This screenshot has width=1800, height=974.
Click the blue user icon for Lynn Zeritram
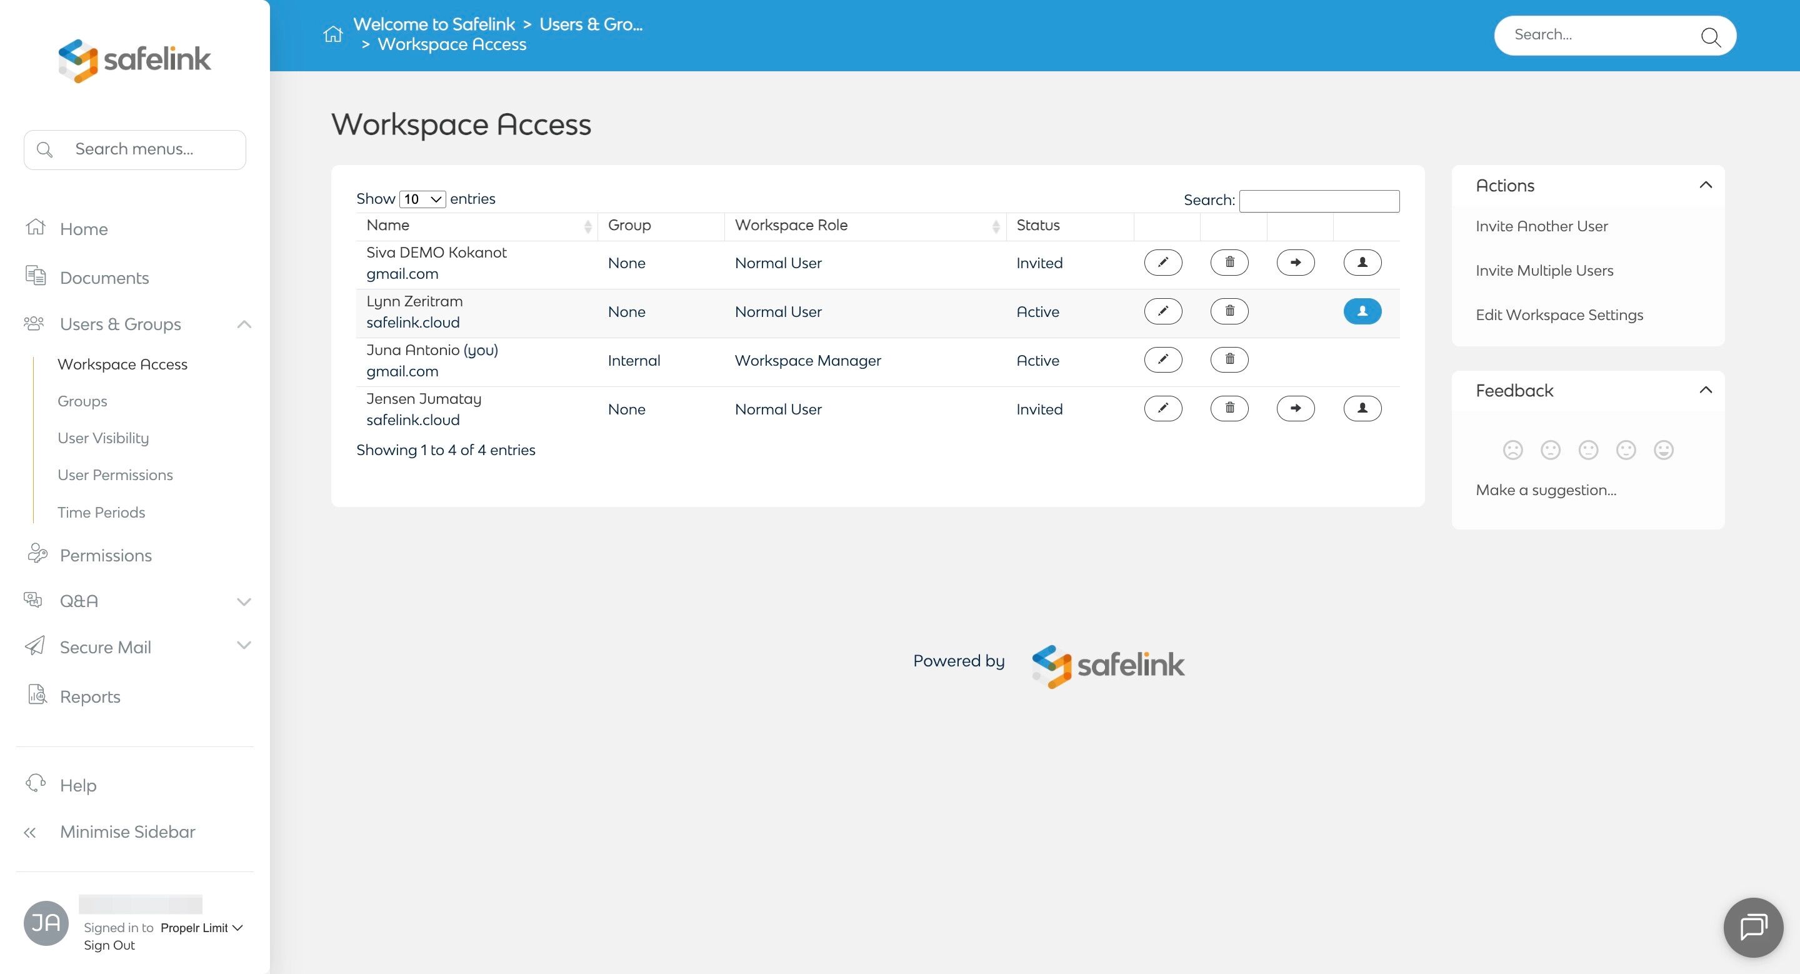pos(1362,311)
